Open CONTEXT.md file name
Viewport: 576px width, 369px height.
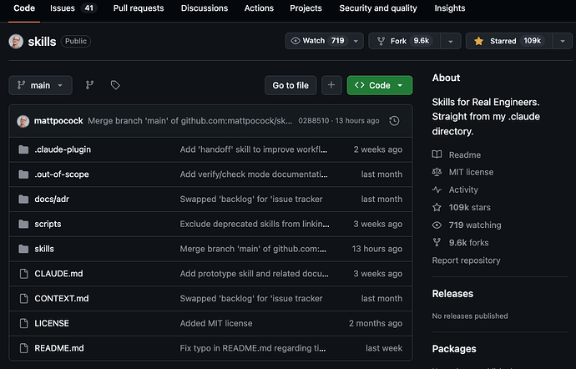62,298
